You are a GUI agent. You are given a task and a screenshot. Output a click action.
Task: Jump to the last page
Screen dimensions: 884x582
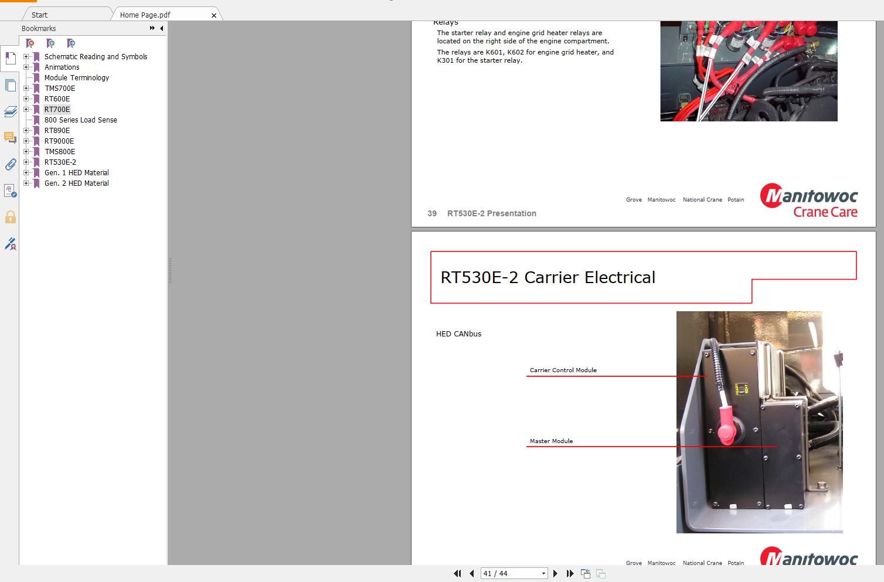coord(570,574)
